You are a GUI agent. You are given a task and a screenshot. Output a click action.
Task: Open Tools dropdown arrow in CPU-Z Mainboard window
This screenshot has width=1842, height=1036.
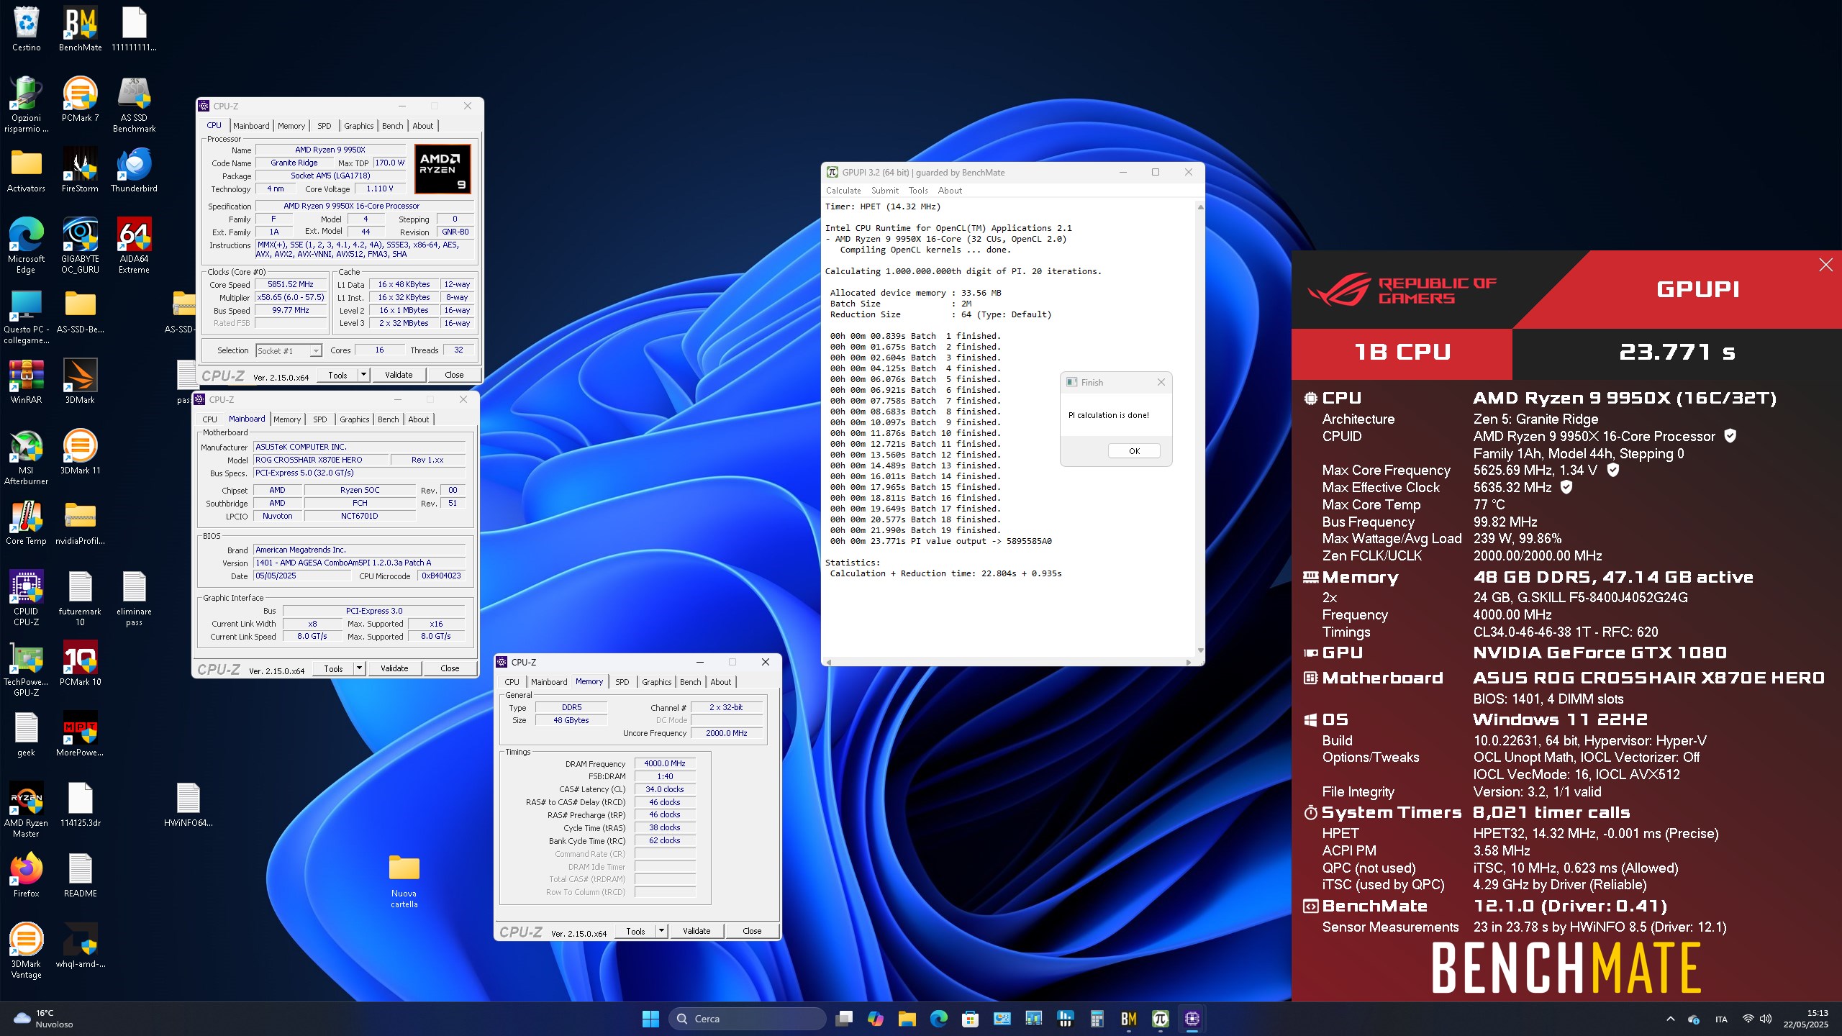tap(359, 668)
